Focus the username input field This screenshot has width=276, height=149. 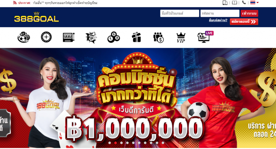pyautogui.click(x=180, y=13)
